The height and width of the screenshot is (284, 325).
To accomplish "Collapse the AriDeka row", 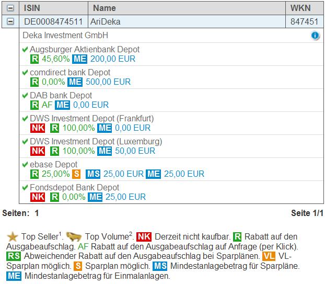I will click(10, 21).
